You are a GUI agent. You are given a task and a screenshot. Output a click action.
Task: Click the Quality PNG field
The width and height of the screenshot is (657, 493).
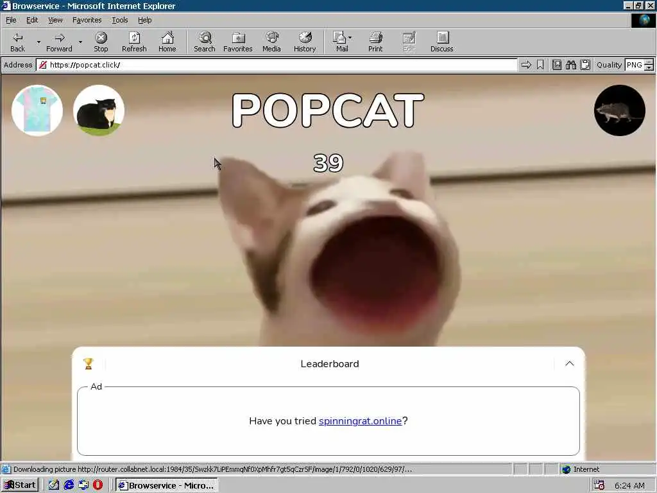pyautogui.click(x=635, y=65)
